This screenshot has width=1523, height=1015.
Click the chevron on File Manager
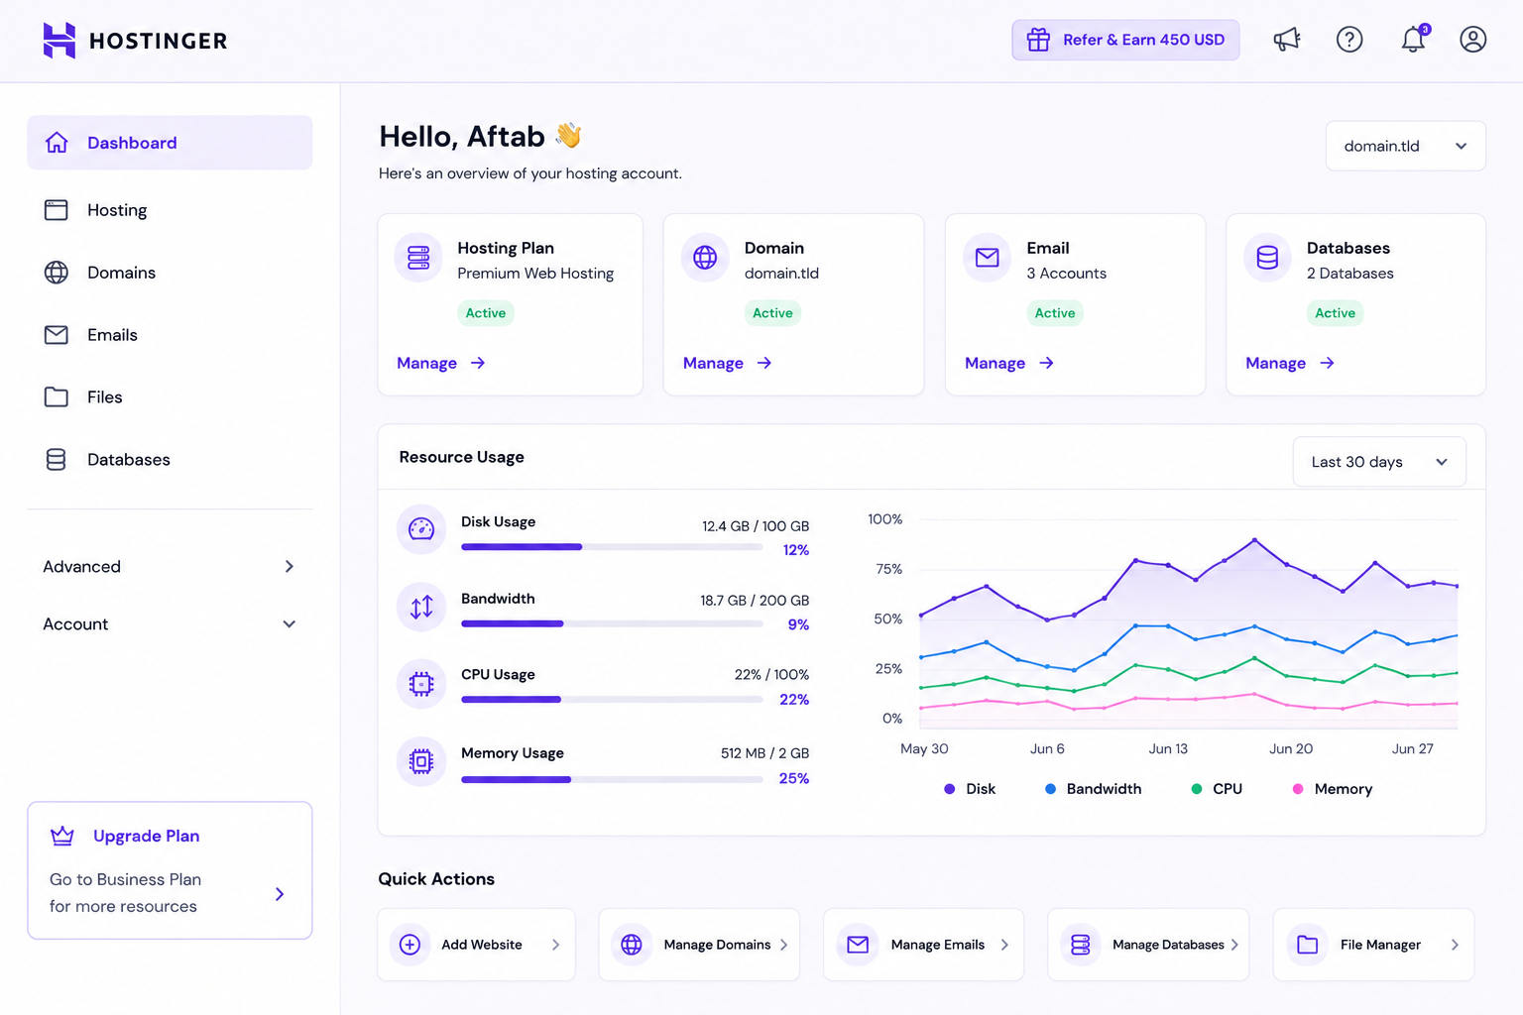pos(1455,945)
